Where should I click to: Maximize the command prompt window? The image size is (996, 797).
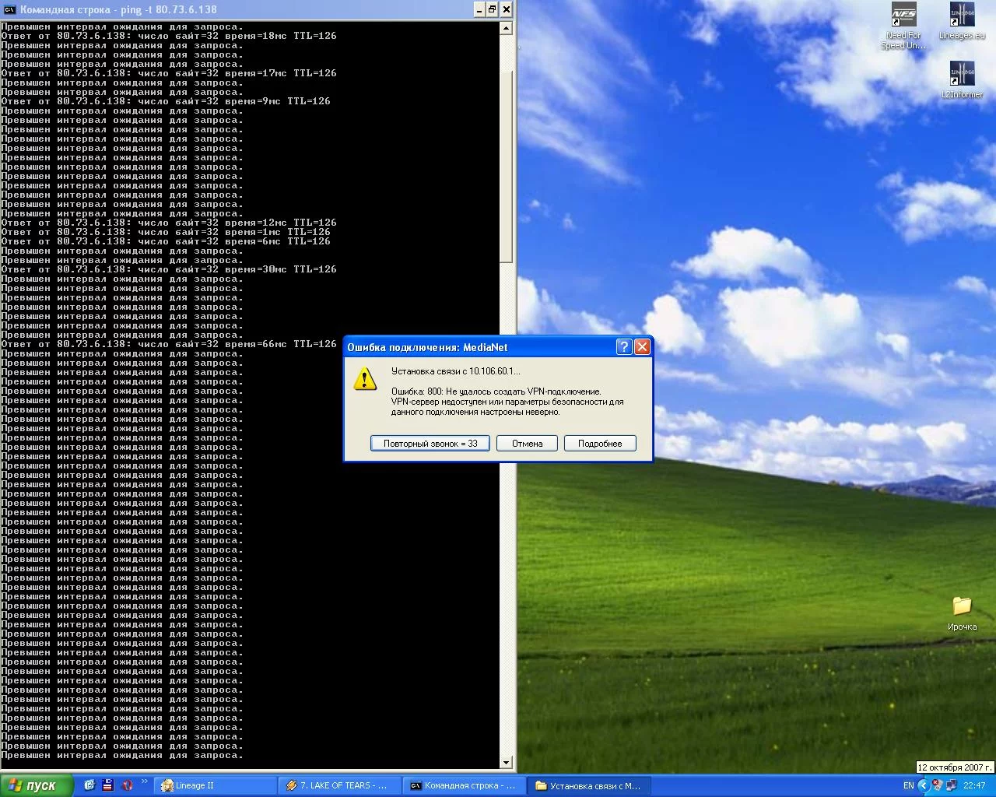pyautogui.click(x=493, y=9)
